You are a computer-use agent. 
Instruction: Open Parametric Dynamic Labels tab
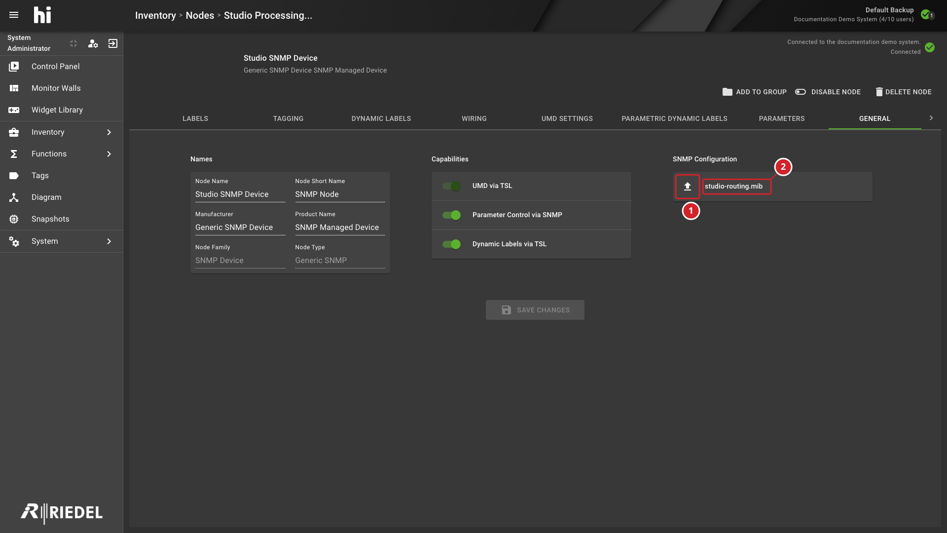tap(674, 118)
